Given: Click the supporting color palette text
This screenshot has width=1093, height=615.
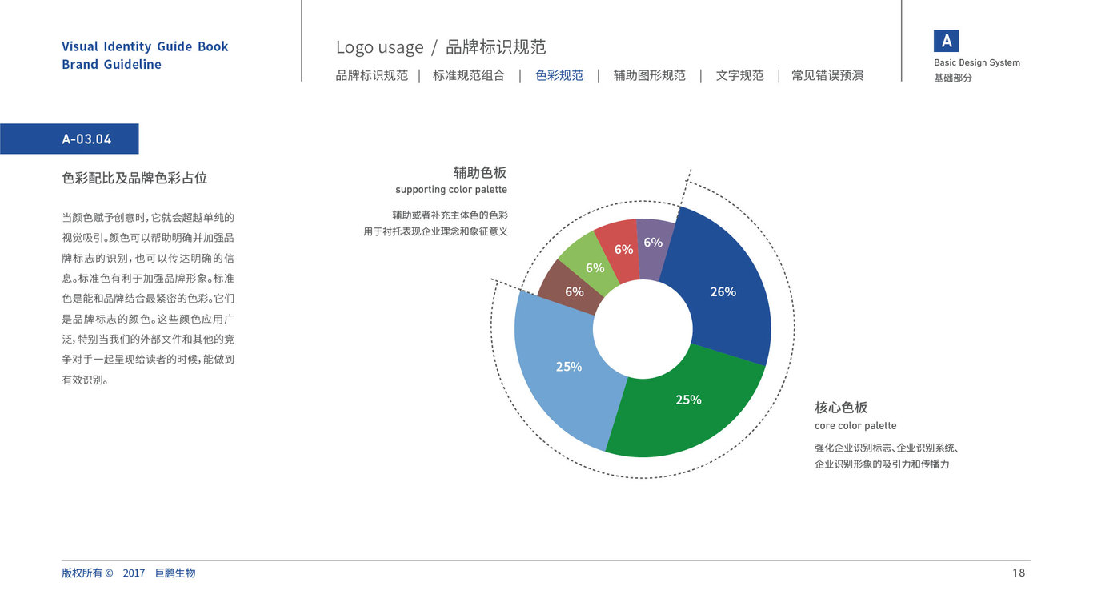Looking at the screenshot, I should pyautogui.click(x=451, y=190).
